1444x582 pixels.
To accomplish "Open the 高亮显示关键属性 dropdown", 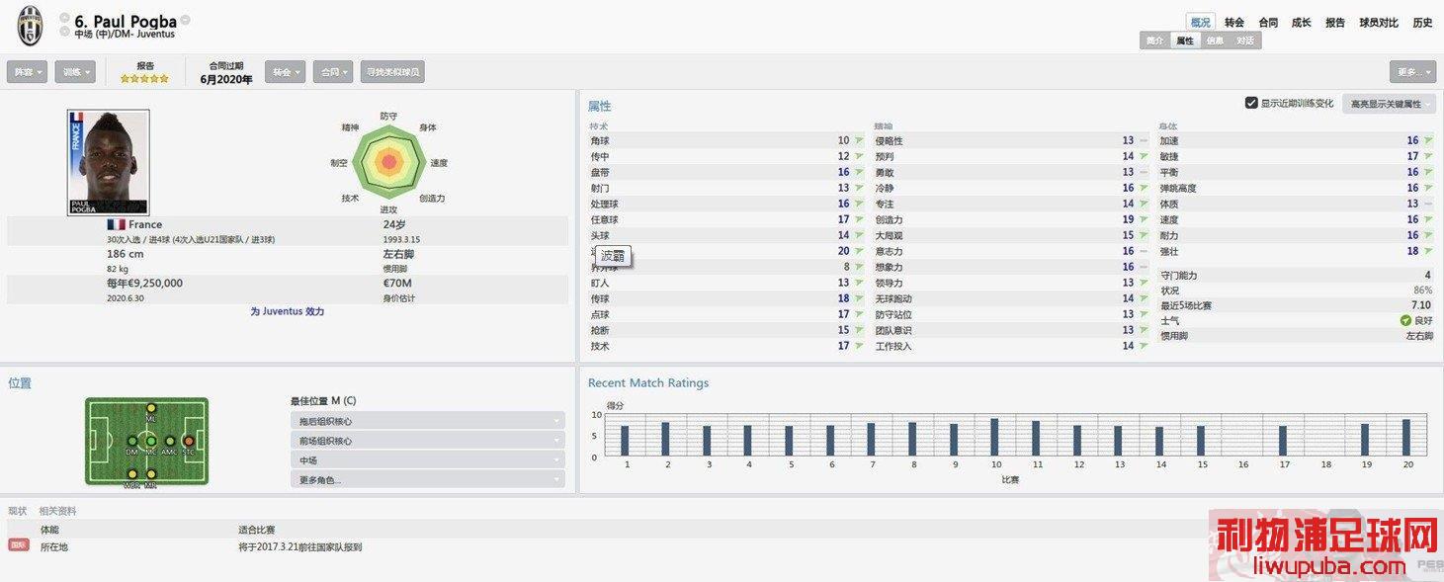I will point(1389,104).
